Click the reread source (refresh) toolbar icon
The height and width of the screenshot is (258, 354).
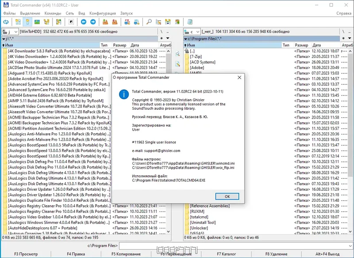tap(6, 22)
